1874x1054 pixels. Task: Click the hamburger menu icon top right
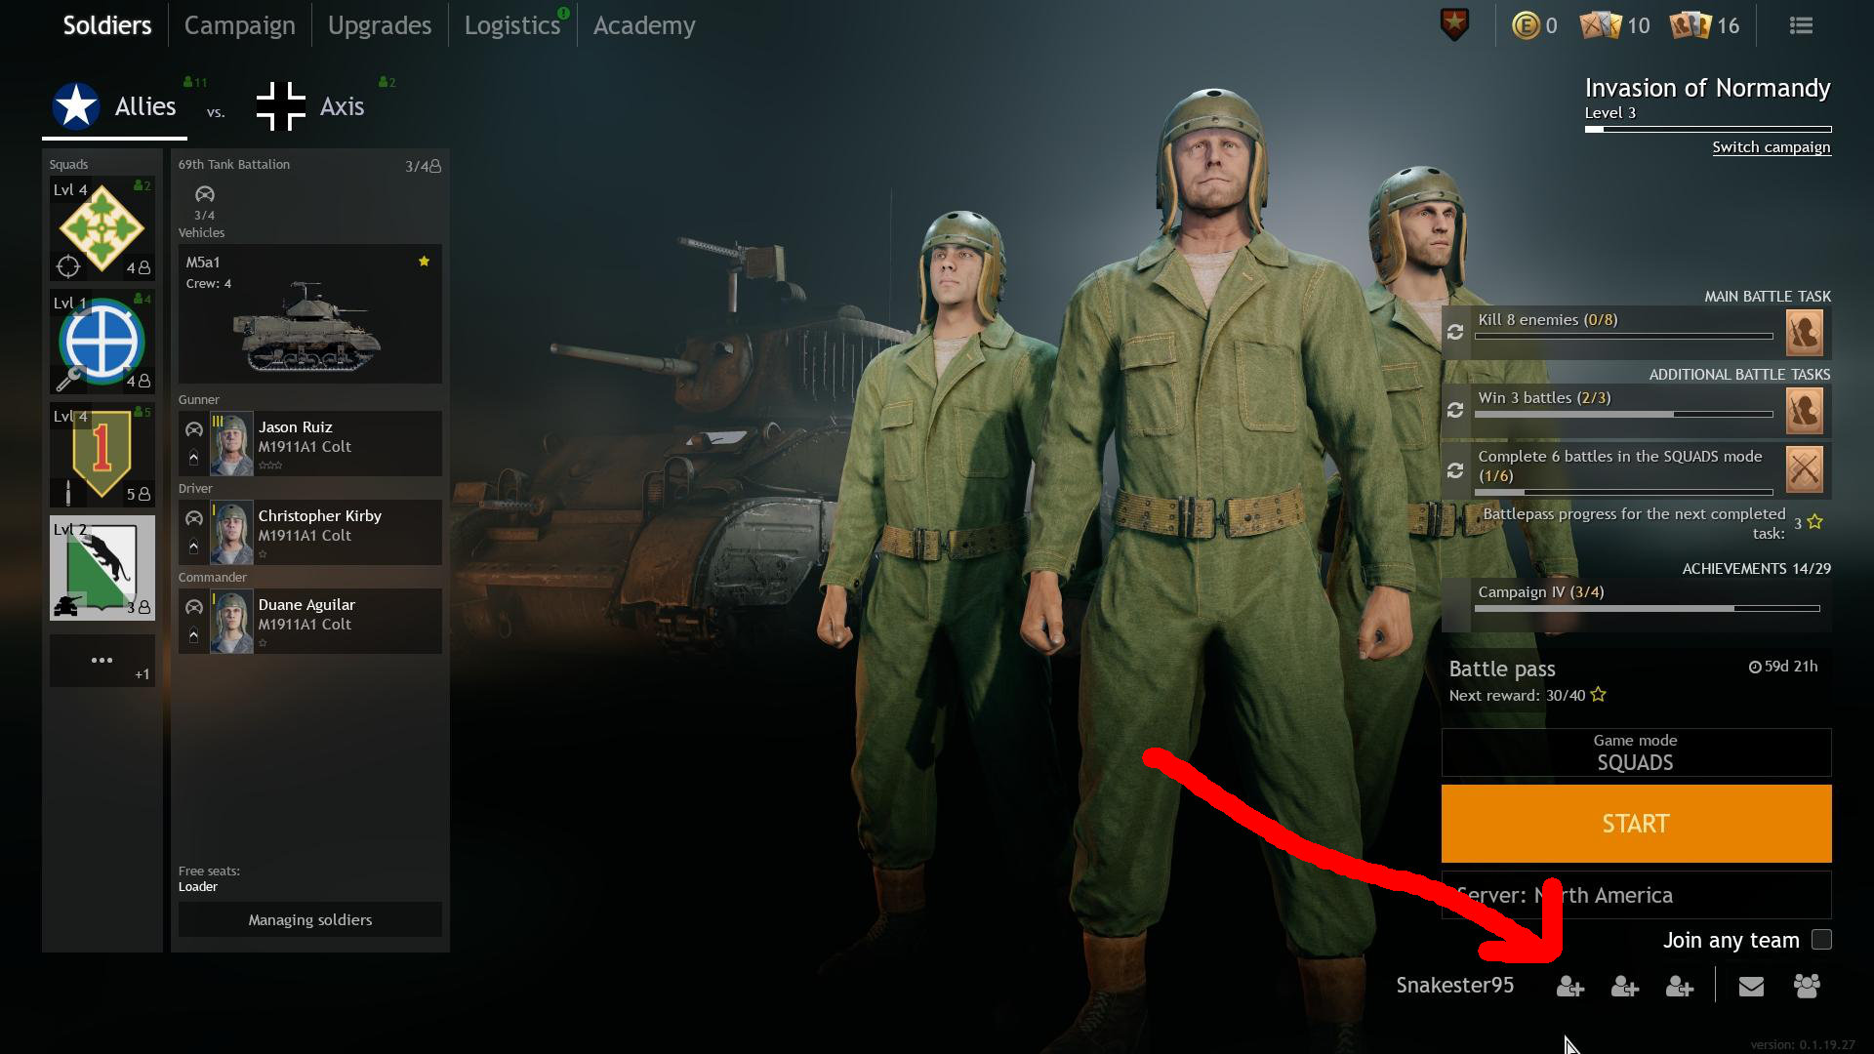tap(1801, 25)
